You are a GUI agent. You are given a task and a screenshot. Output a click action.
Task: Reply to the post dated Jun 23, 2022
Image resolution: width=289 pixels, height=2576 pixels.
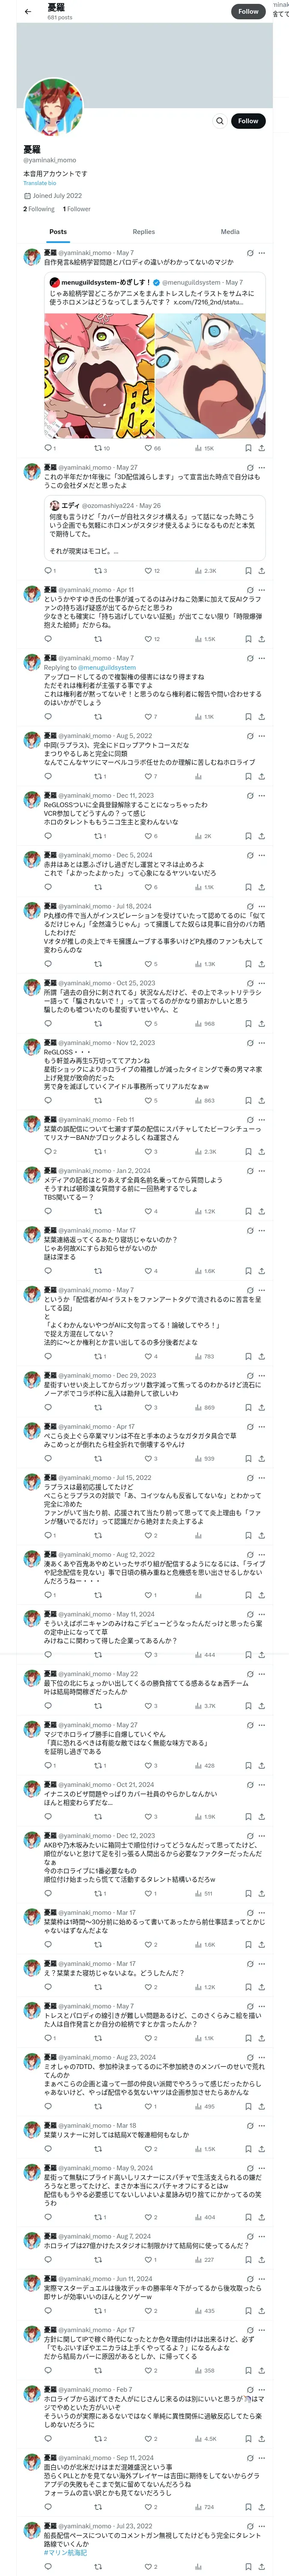[x=48, y=2567]
